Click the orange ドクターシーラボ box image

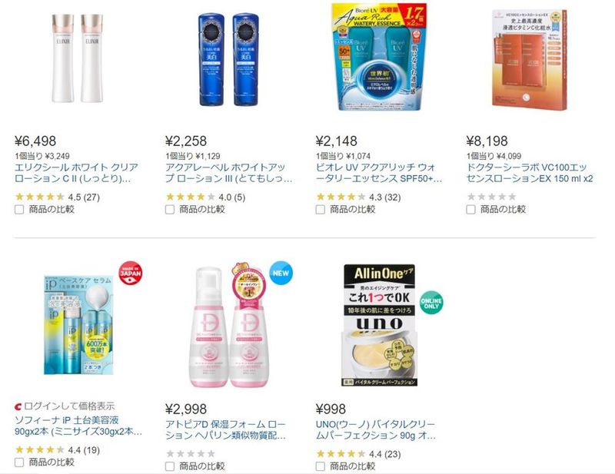coord(530,59)
